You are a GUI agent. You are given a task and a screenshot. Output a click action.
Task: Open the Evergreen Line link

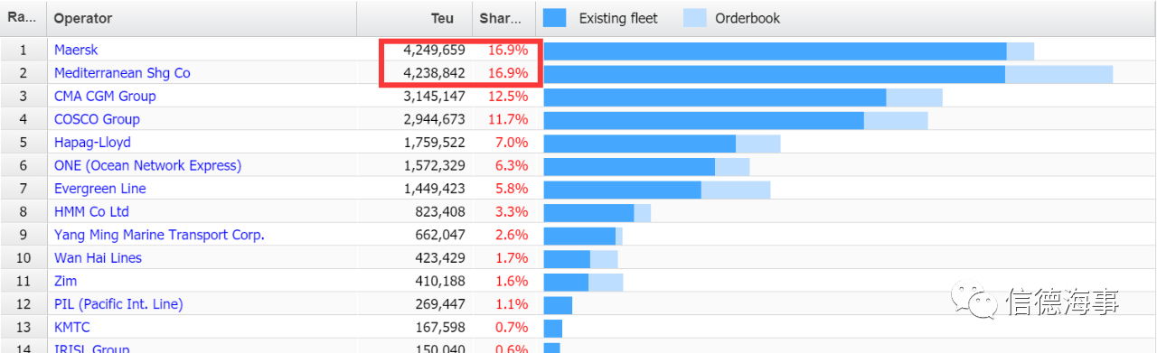coord(99,189)
